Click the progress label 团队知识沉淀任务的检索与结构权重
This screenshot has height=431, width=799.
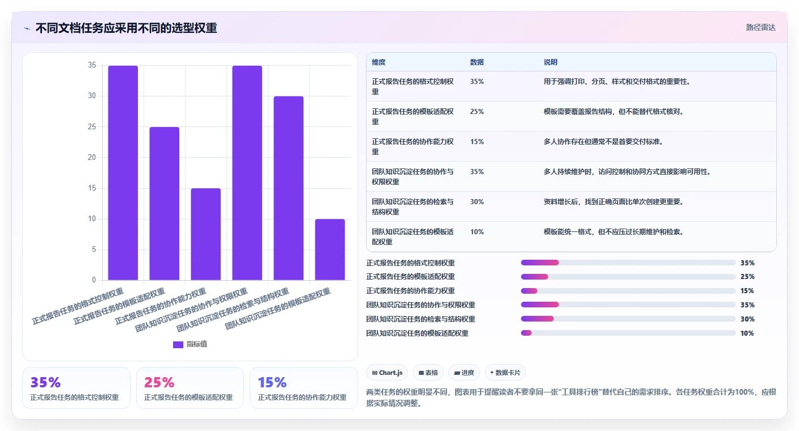[421, 319]
